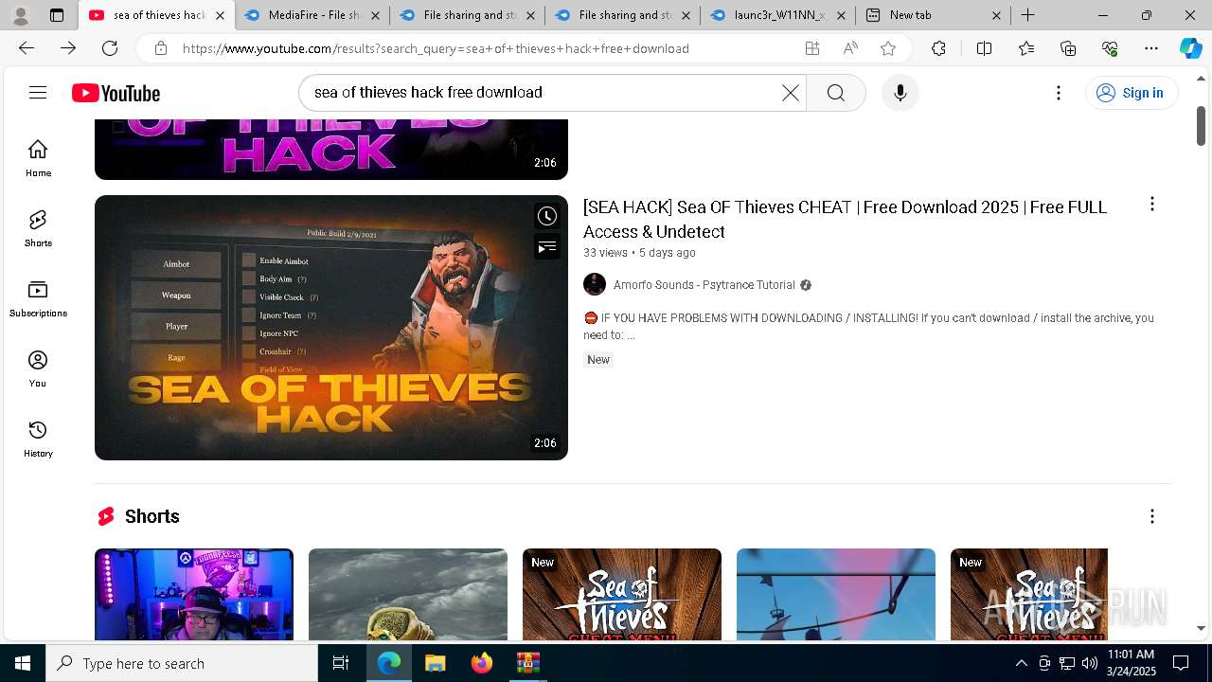Open Copilot sidebar icon

coord(1191,48)
